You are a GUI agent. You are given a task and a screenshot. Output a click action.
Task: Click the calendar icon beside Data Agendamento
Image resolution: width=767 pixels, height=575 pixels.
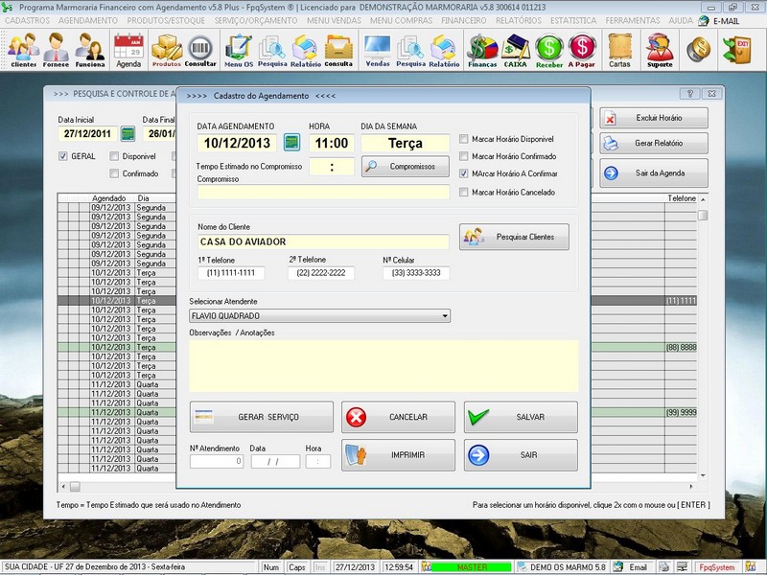click(x=291, y=143)
